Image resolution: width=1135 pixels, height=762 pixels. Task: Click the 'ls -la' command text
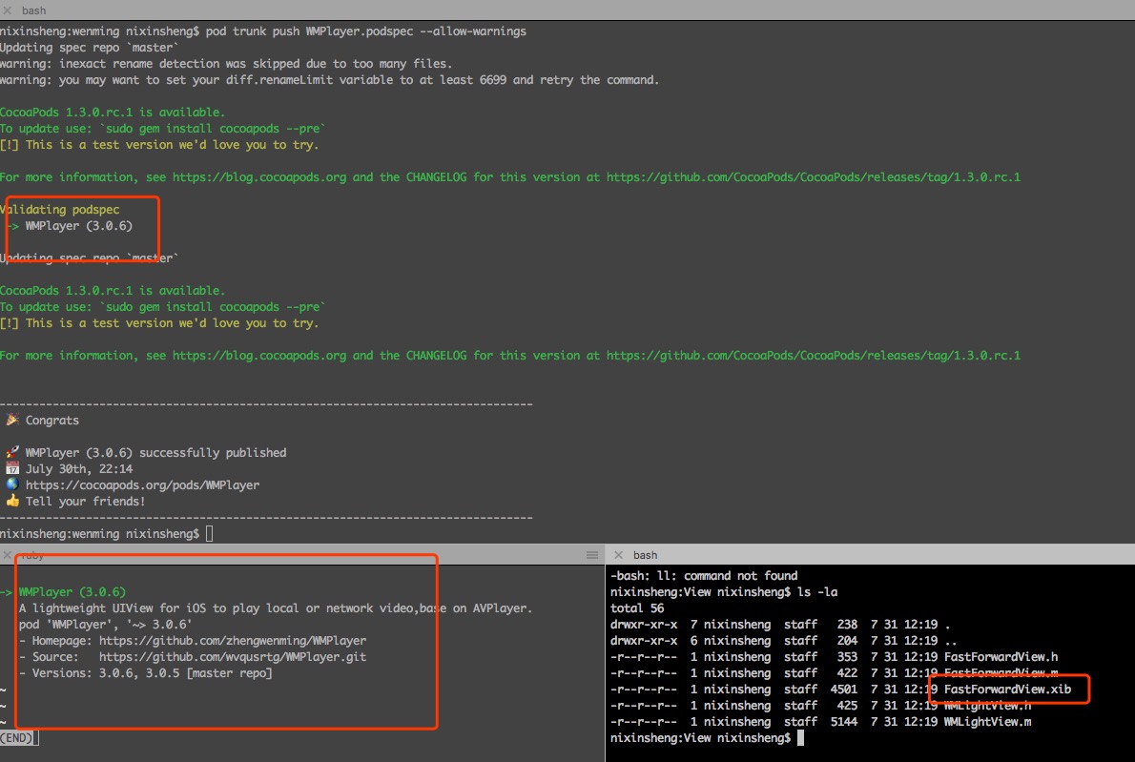pyautogui.click(x=817, y=592)
